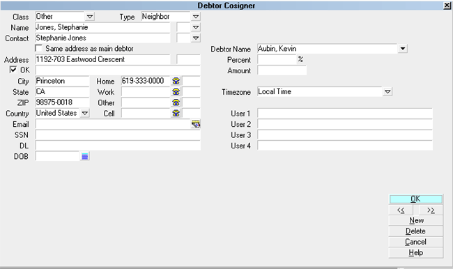453x269 pixels.
Task: Click the Address field 1192-703 Eastwood Crescent
Action: [102, 59]
